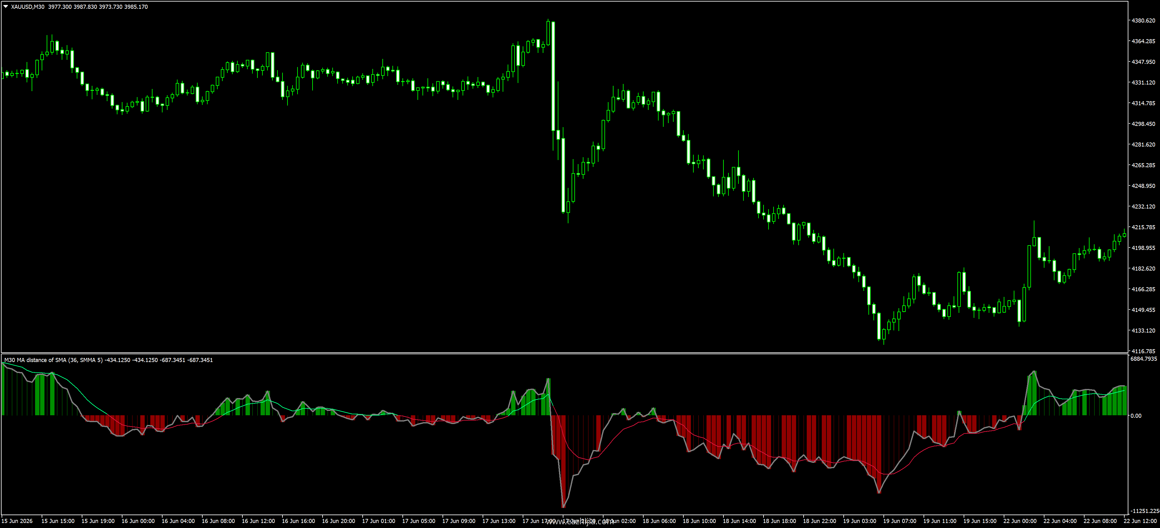Click time axis label 17 Jun 01:00
This screenshot has width=1160, height=528.
coord(379,522)
